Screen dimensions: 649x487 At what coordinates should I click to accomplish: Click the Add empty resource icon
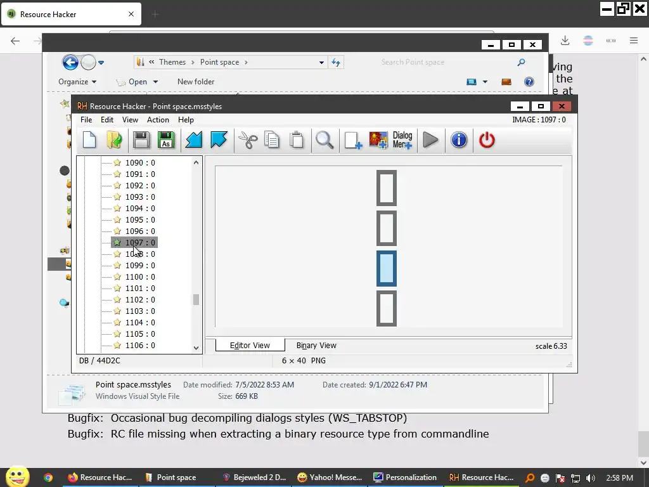[x=353, y=140]
